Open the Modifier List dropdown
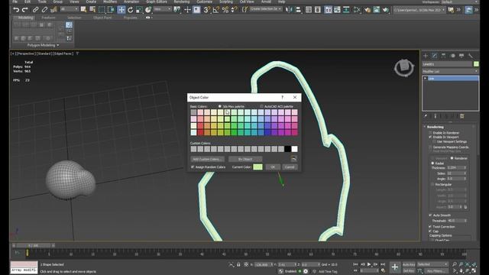 [x=450, y=71]
